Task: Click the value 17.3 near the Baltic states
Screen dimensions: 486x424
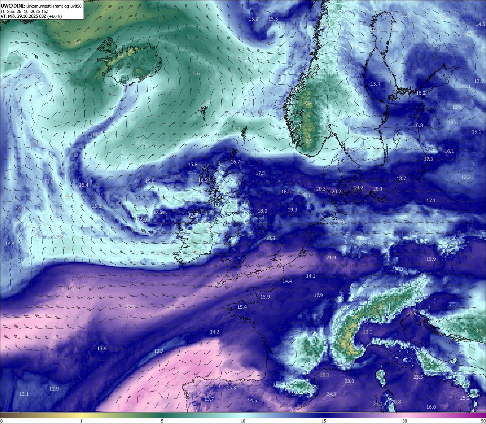Action: [x=428, y=159]
